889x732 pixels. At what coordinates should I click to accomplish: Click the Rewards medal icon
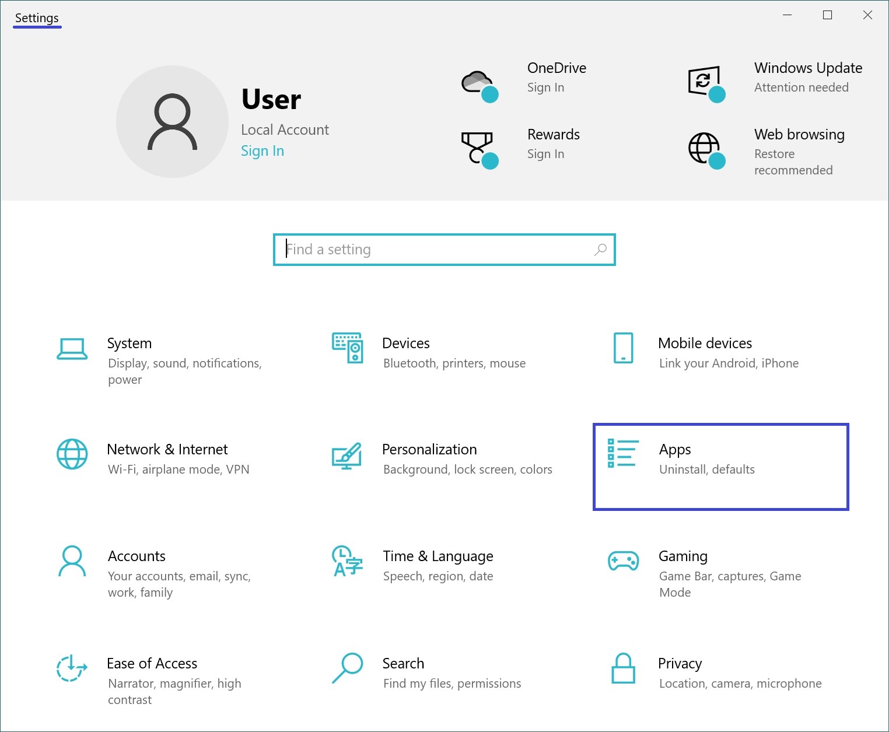click(479, 150)
